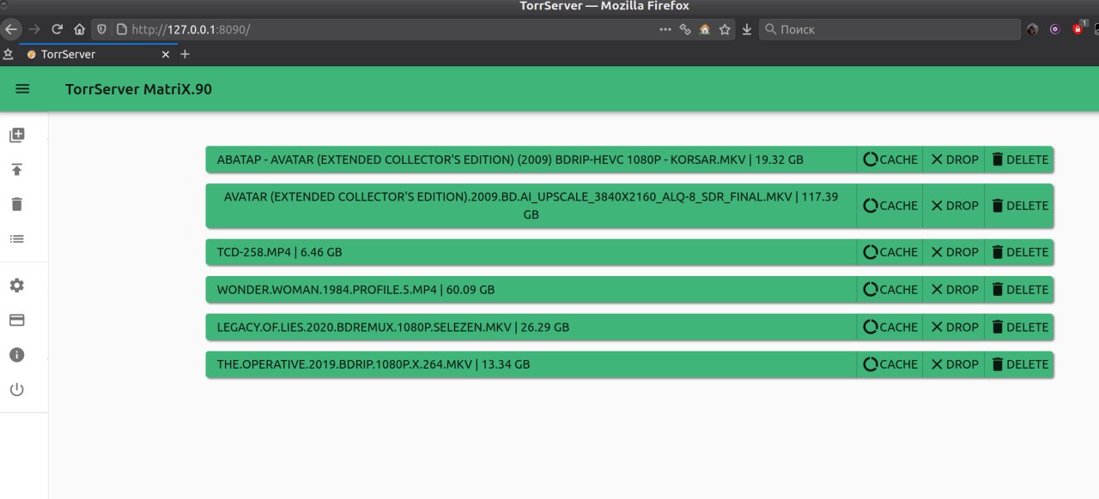Open AVATAR AI_UPSCALE 117.39 GB torrent title
This screenshot has width=1099, height=499.
[531, 206]
